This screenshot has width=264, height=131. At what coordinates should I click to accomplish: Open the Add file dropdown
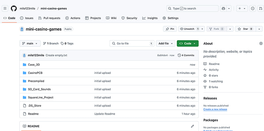coord(165,43)
